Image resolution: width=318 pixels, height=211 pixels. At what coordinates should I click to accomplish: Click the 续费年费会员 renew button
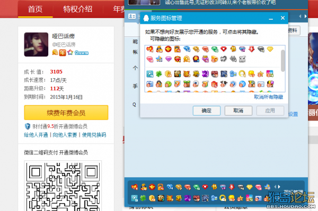click(x=66, y=113)
